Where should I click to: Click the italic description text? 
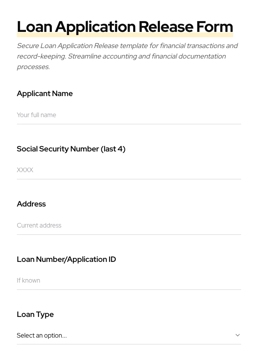point(127,56)
